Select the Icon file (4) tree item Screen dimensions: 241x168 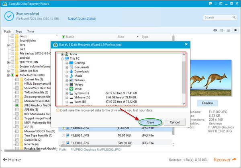31,144
